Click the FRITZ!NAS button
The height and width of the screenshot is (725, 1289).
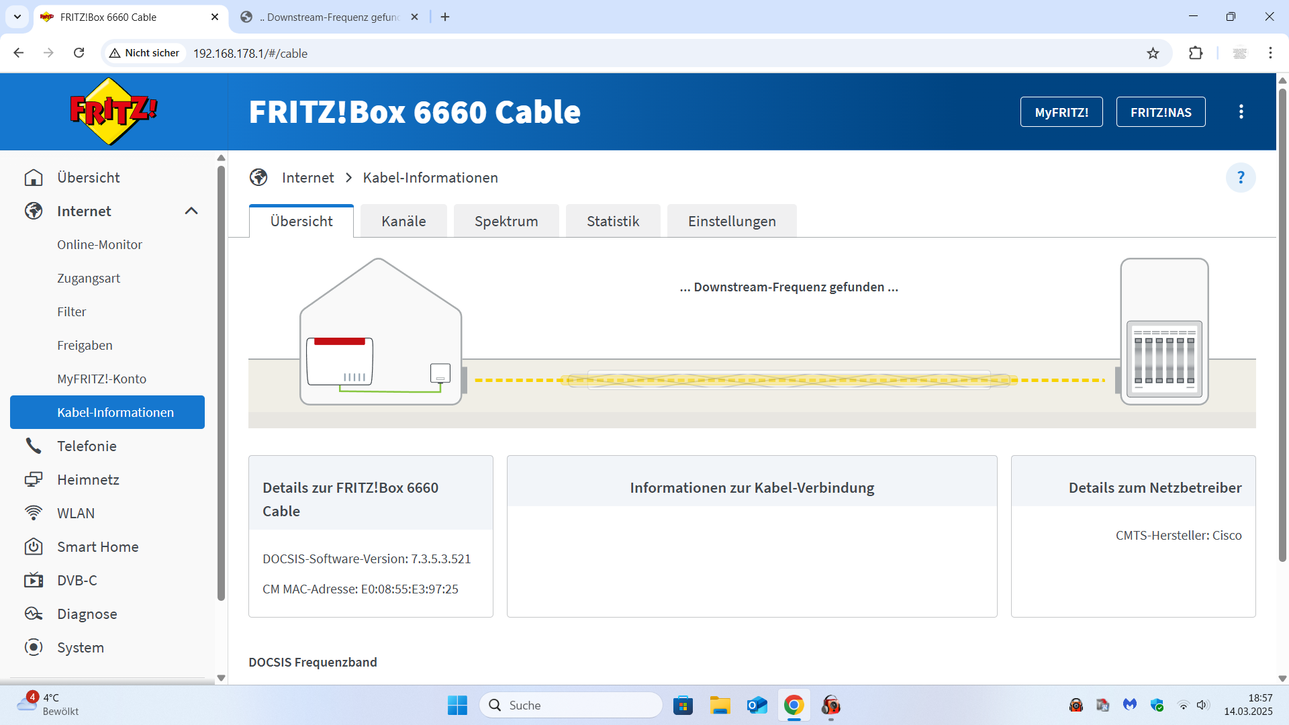pyautogui.click(x=1161, y=112)
